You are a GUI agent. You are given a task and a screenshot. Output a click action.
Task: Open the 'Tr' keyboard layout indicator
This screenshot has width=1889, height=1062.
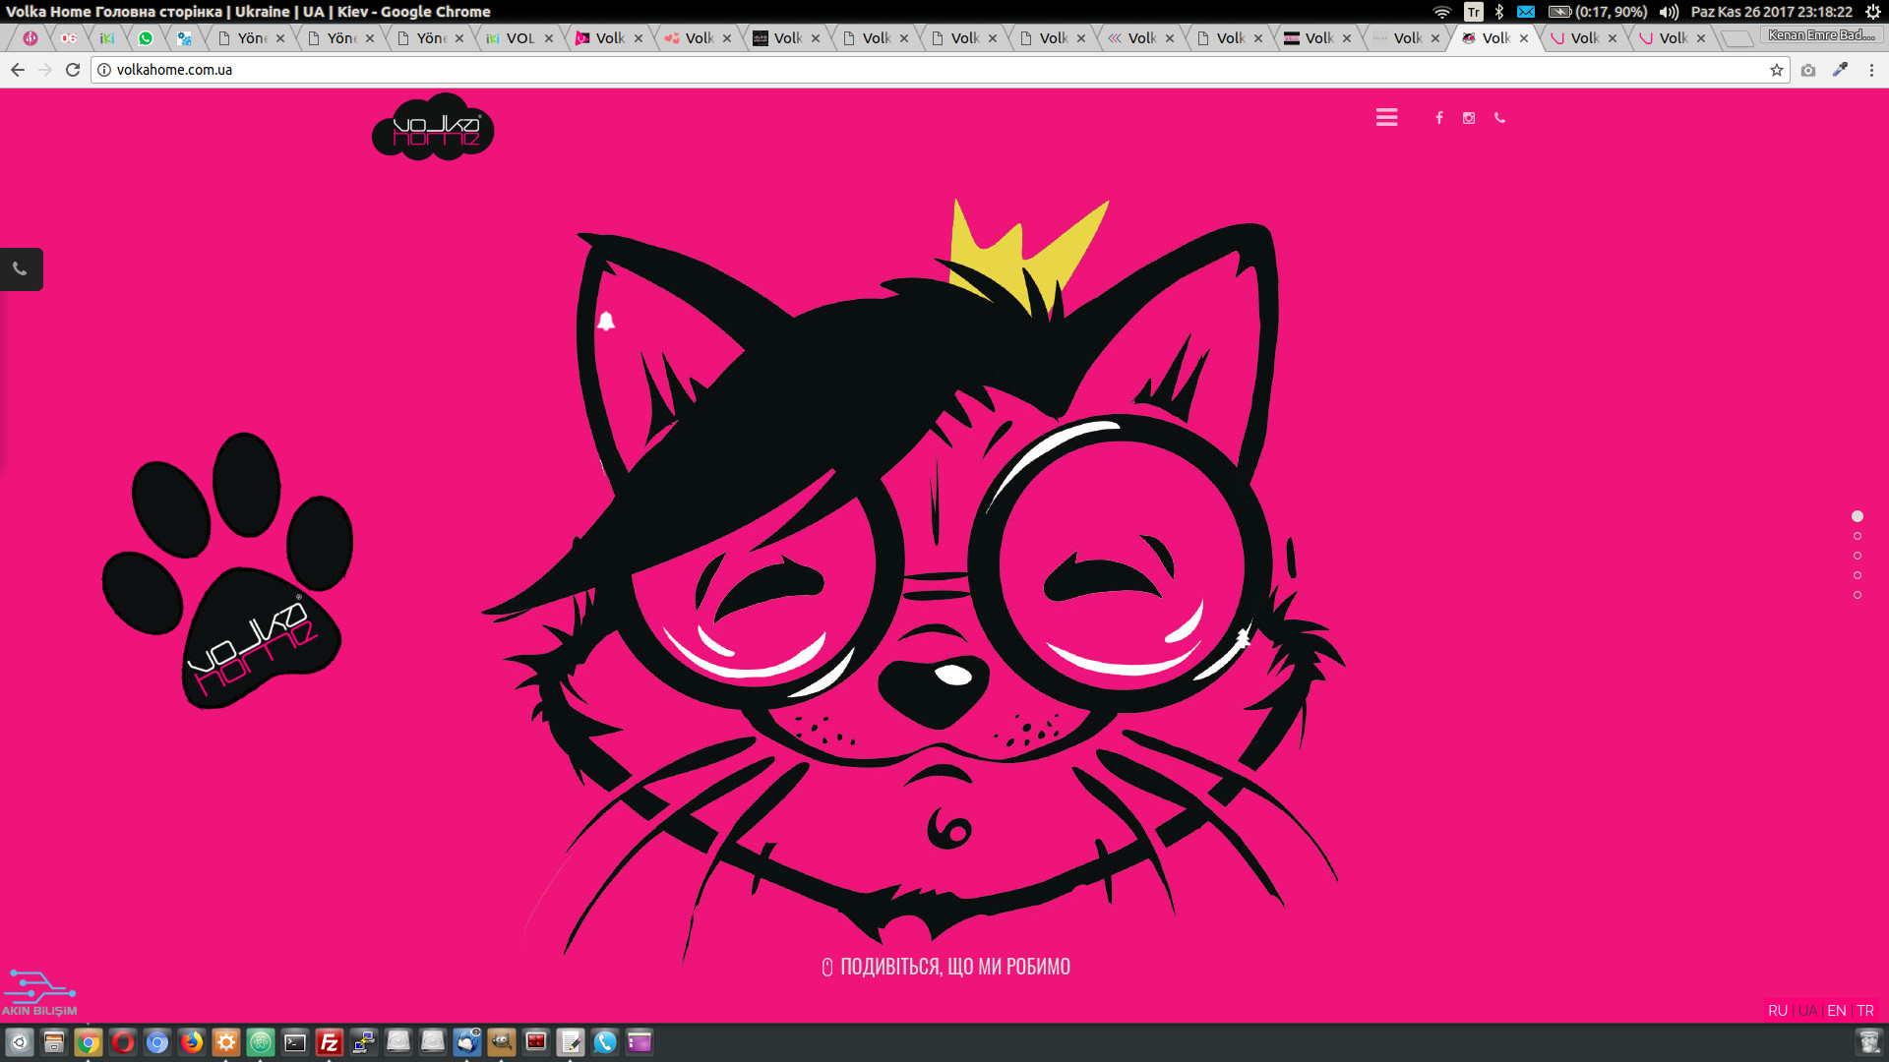tap(1473, 12)
